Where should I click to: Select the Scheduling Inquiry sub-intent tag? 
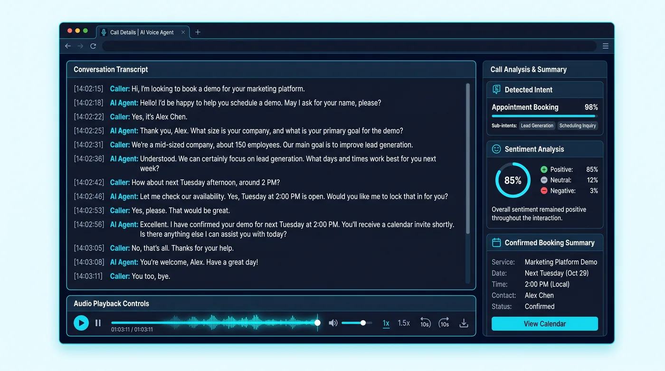coord(578,126)
